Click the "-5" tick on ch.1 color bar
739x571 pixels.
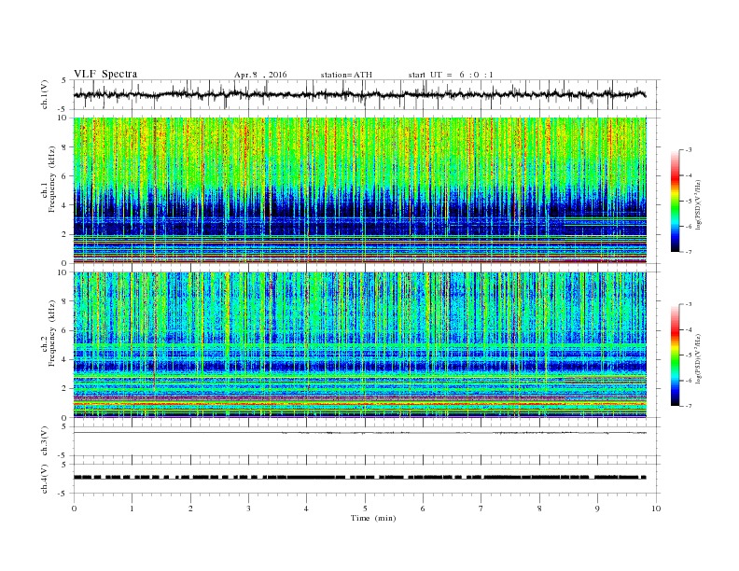[x=688, y=202]
